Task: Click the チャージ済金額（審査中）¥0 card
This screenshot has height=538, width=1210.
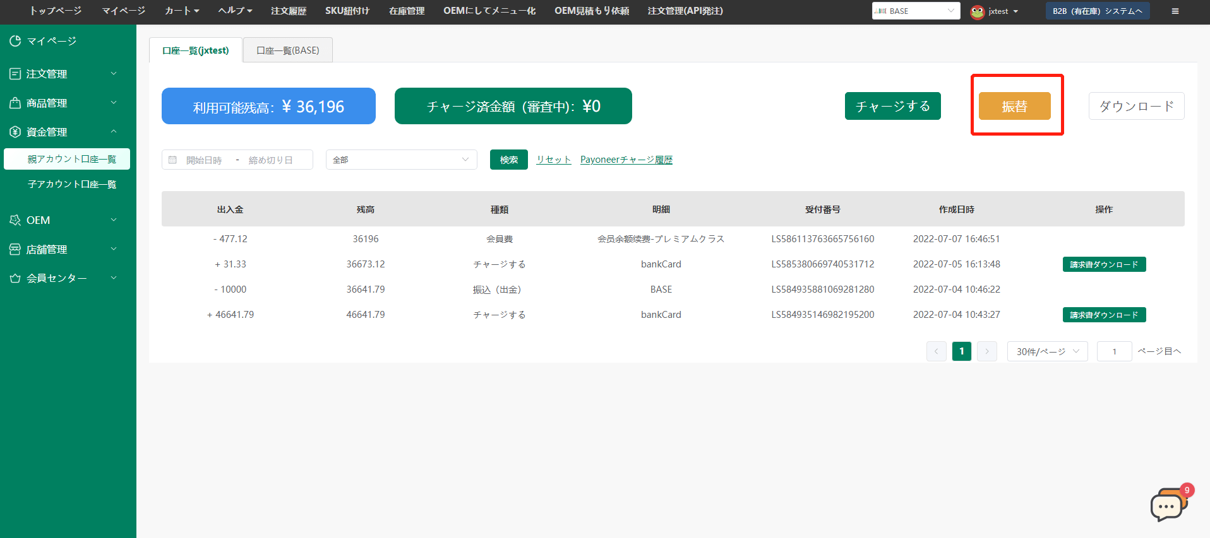Action: click(513, 106)
